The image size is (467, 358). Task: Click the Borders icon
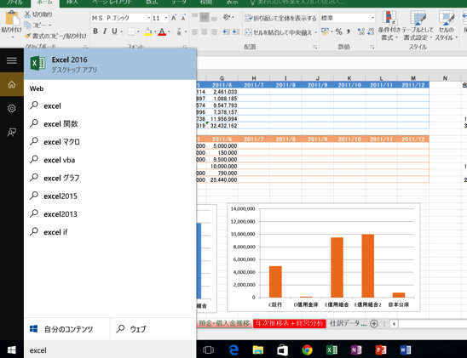coord(131,31)
